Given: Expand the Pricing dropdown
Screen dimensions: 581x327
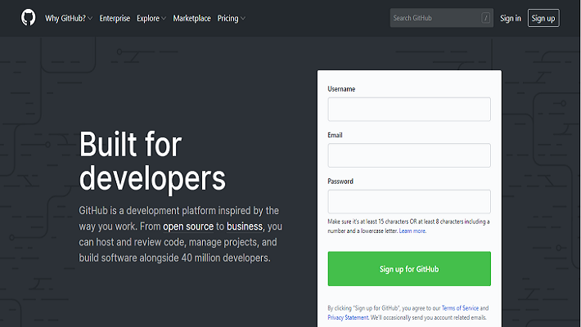Looking at the screenshot, I should [x=231, y=18].
